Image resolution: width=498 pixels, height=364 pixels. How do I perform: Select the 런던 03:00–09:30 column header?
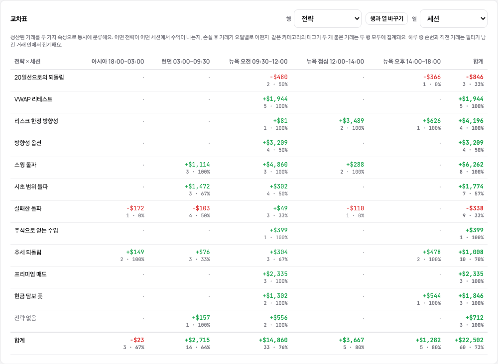185,62
